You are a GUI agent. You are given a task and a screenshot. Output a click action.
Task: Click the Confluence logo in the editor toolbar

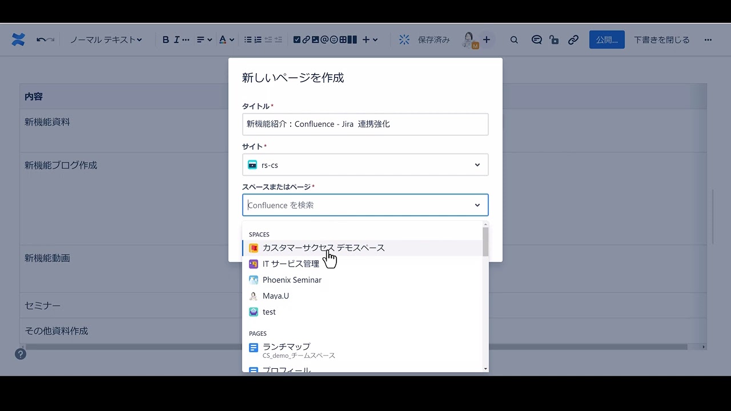tap(18, 40)
